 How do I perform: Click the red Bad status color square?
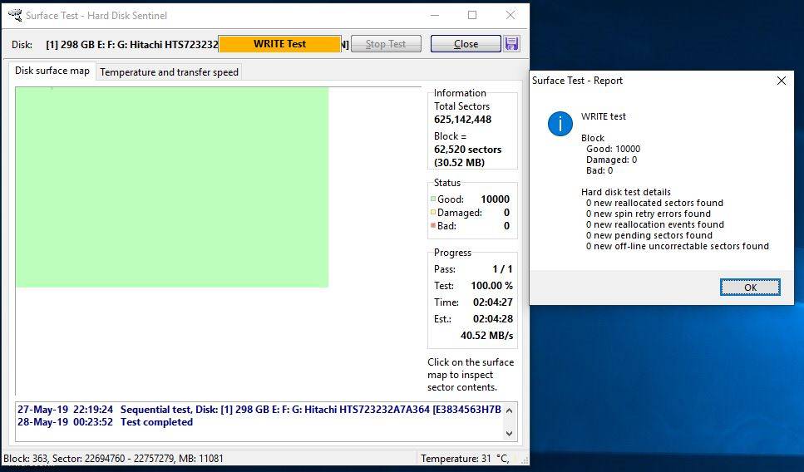click(x=433, y=225)
